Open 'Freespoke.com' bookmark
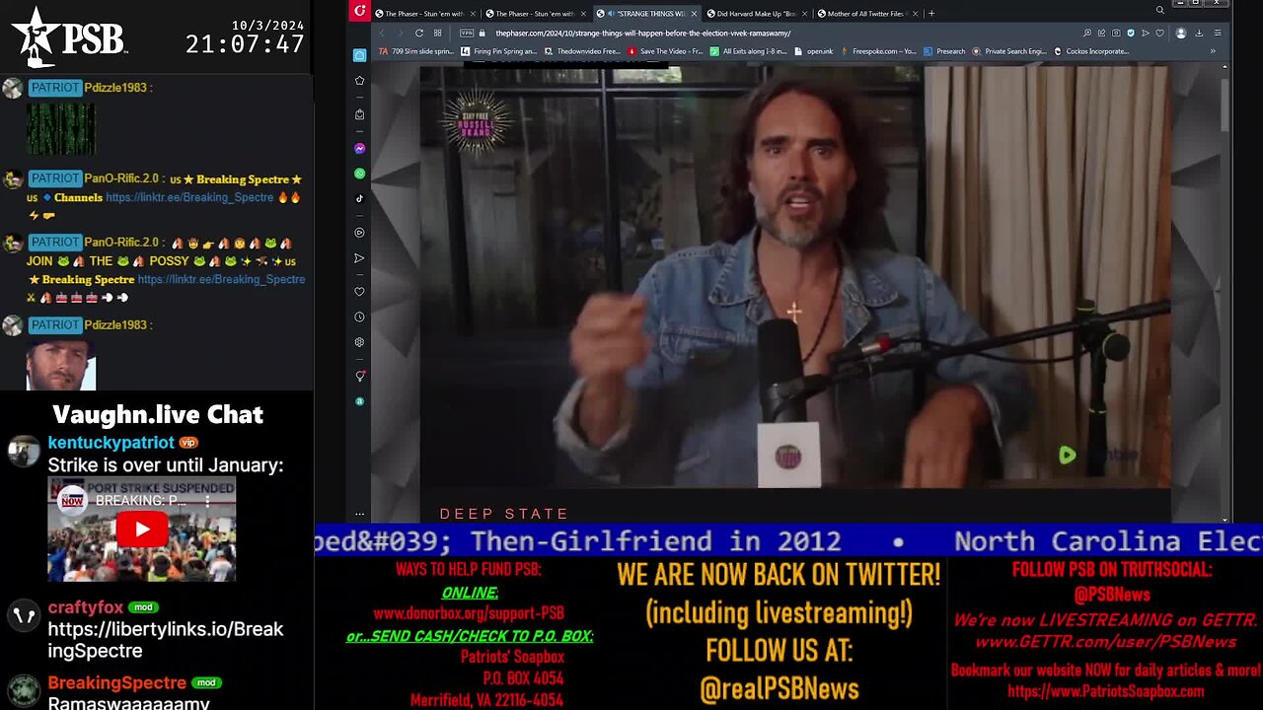This screenshot has width=1263, height=710. click(x=876, y=51)
